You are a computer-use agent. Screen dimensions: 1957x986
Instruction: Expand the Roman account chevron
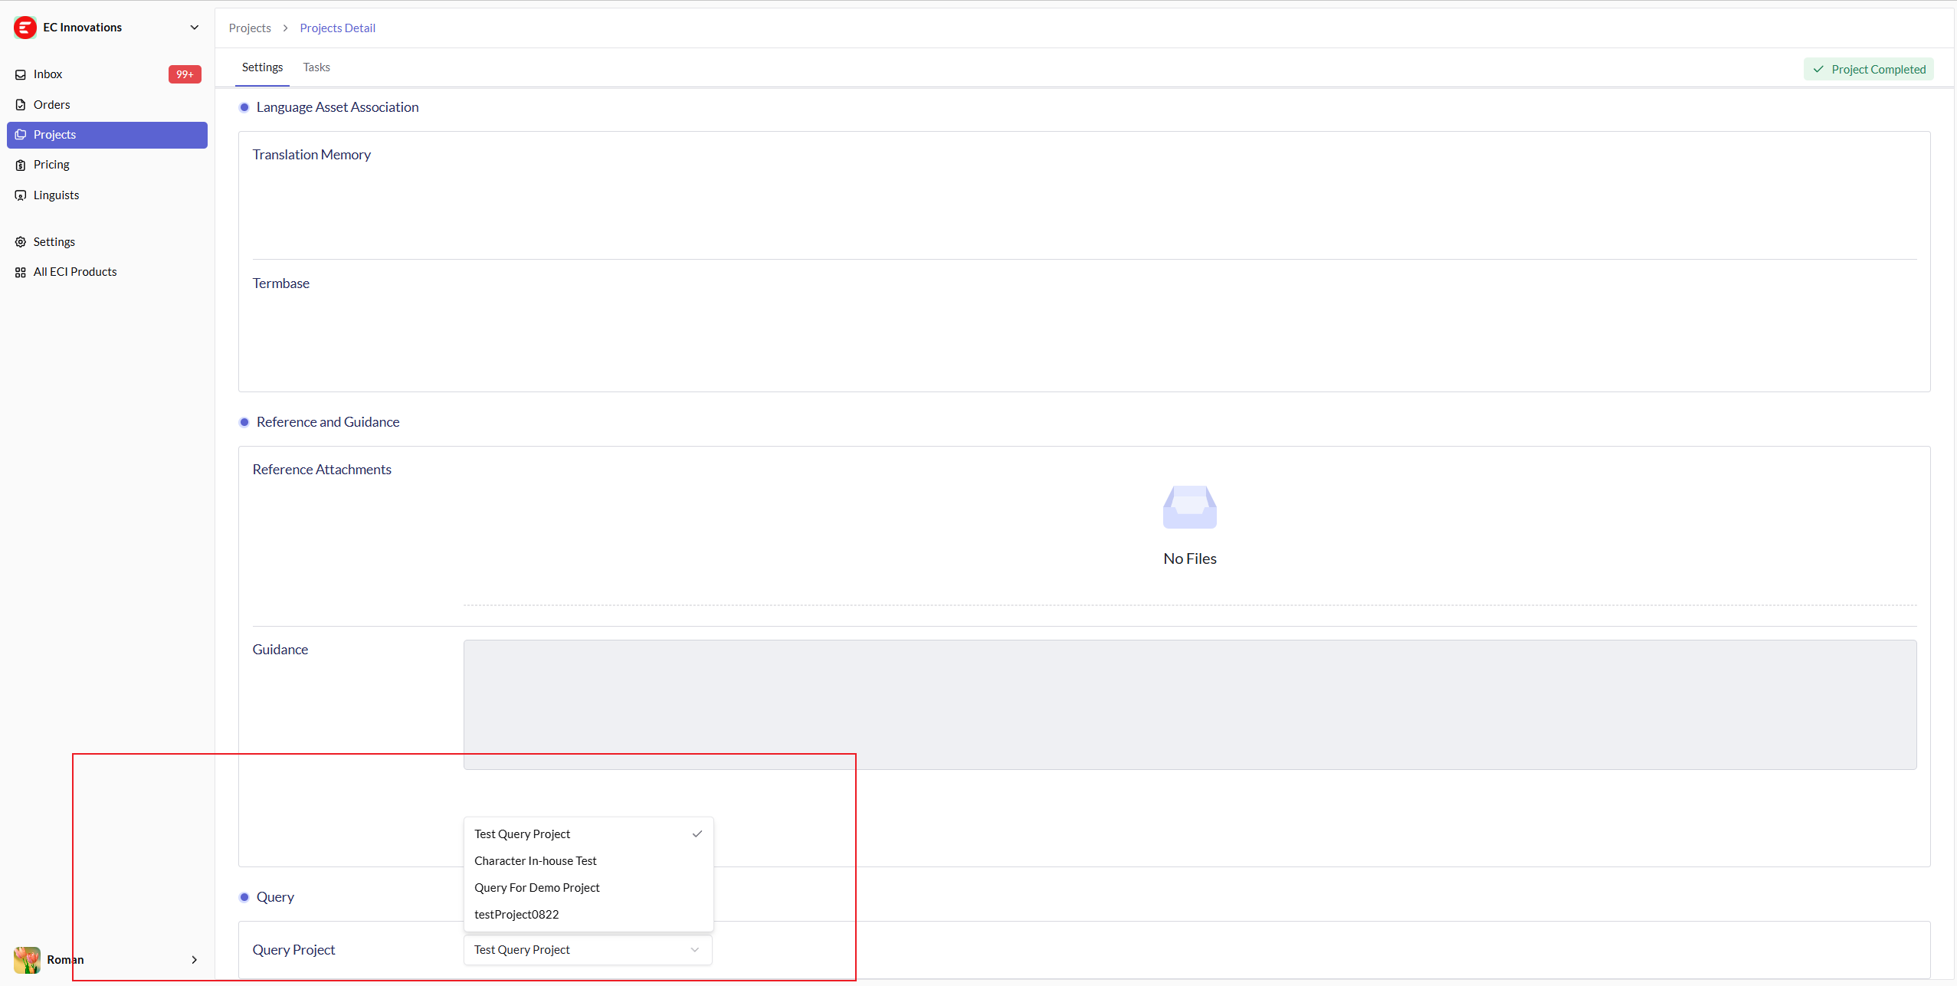click(x=194, y=959)
